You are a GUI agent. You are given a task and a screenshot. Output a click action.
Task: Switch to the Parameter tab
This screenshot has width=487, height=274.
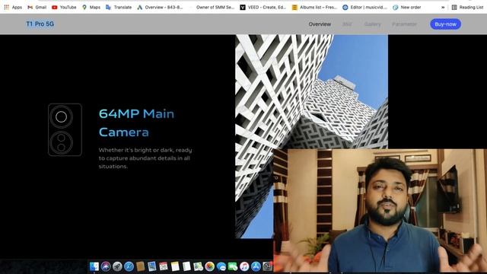pos(404,24)
